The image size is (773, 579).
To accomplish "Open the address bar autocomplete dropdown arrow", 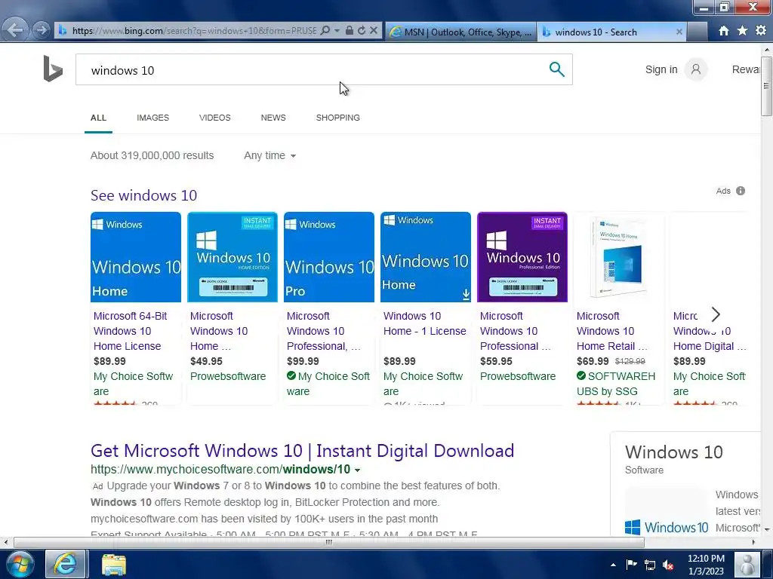I will (x=337, y=30).
